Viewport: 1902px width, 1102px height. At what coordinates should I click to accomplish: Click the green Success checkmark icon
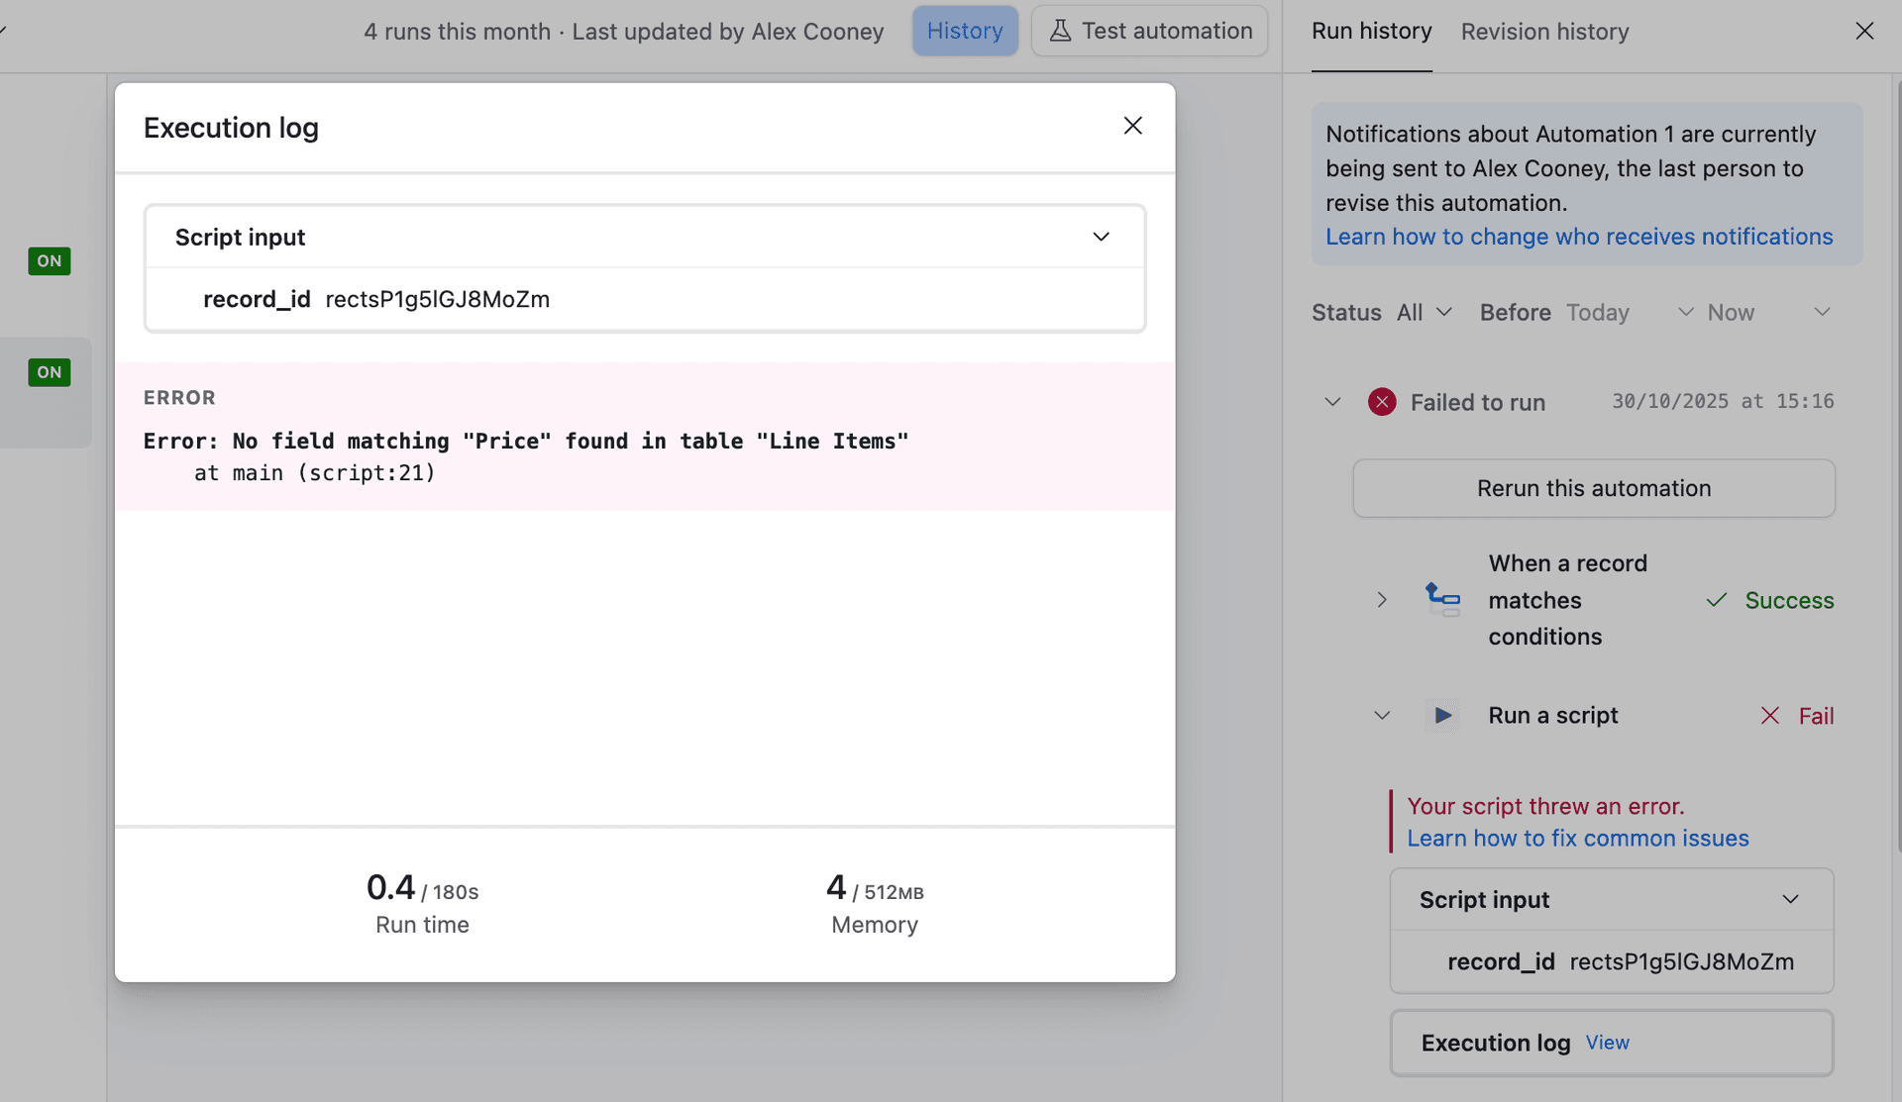[1716, 600]
